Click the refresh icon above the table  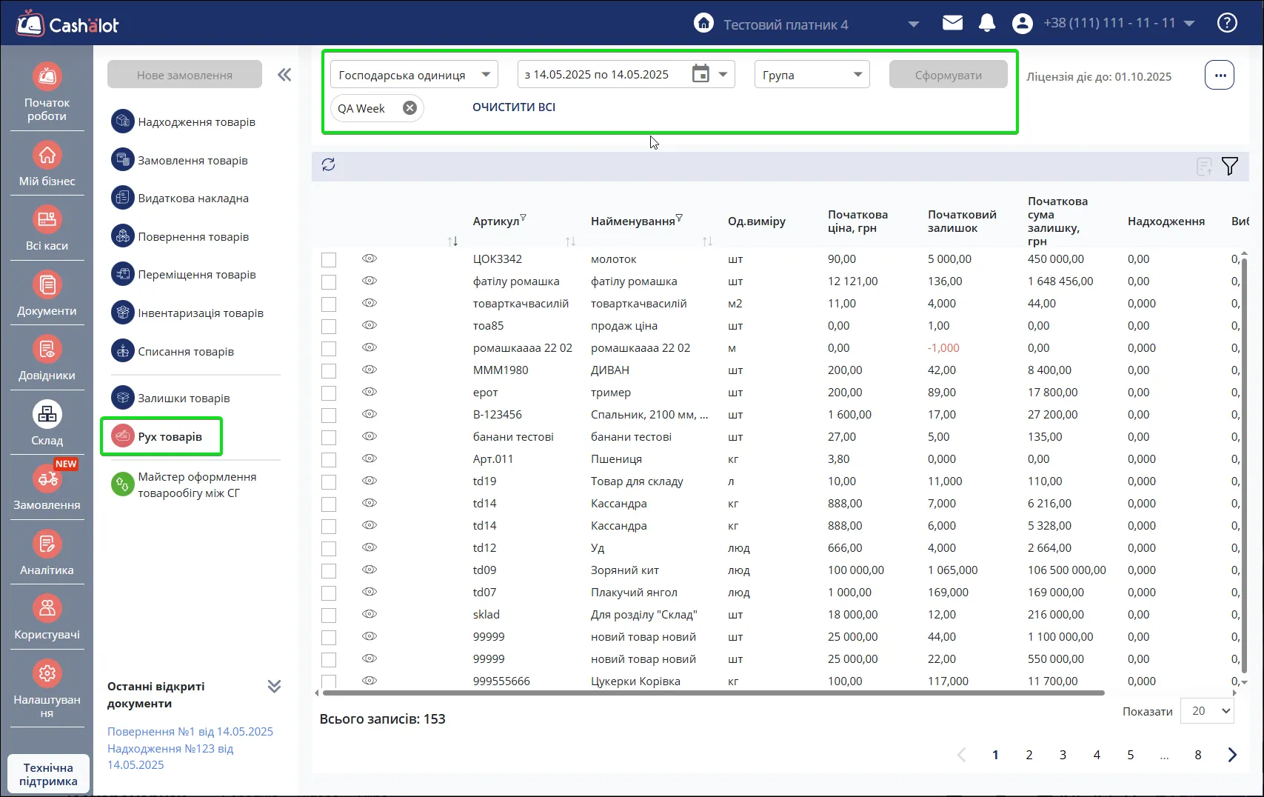coord(329,164)
